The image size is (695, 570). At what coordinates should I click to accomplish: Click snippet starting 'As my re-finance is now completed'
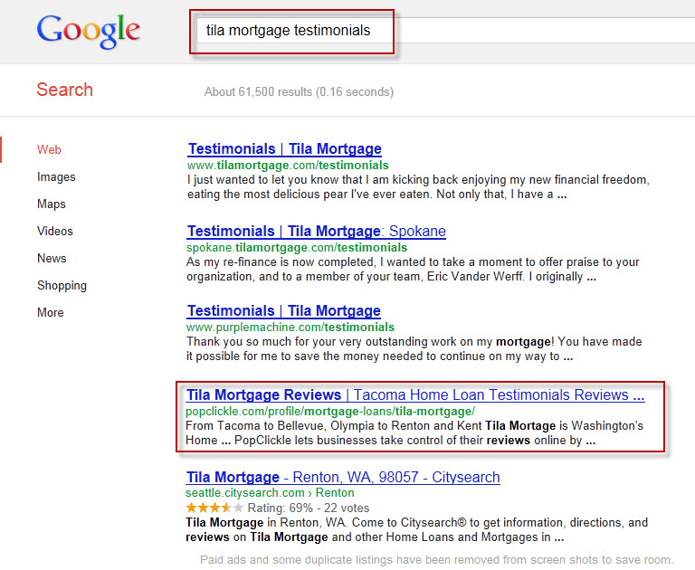[x=413, y=269]
